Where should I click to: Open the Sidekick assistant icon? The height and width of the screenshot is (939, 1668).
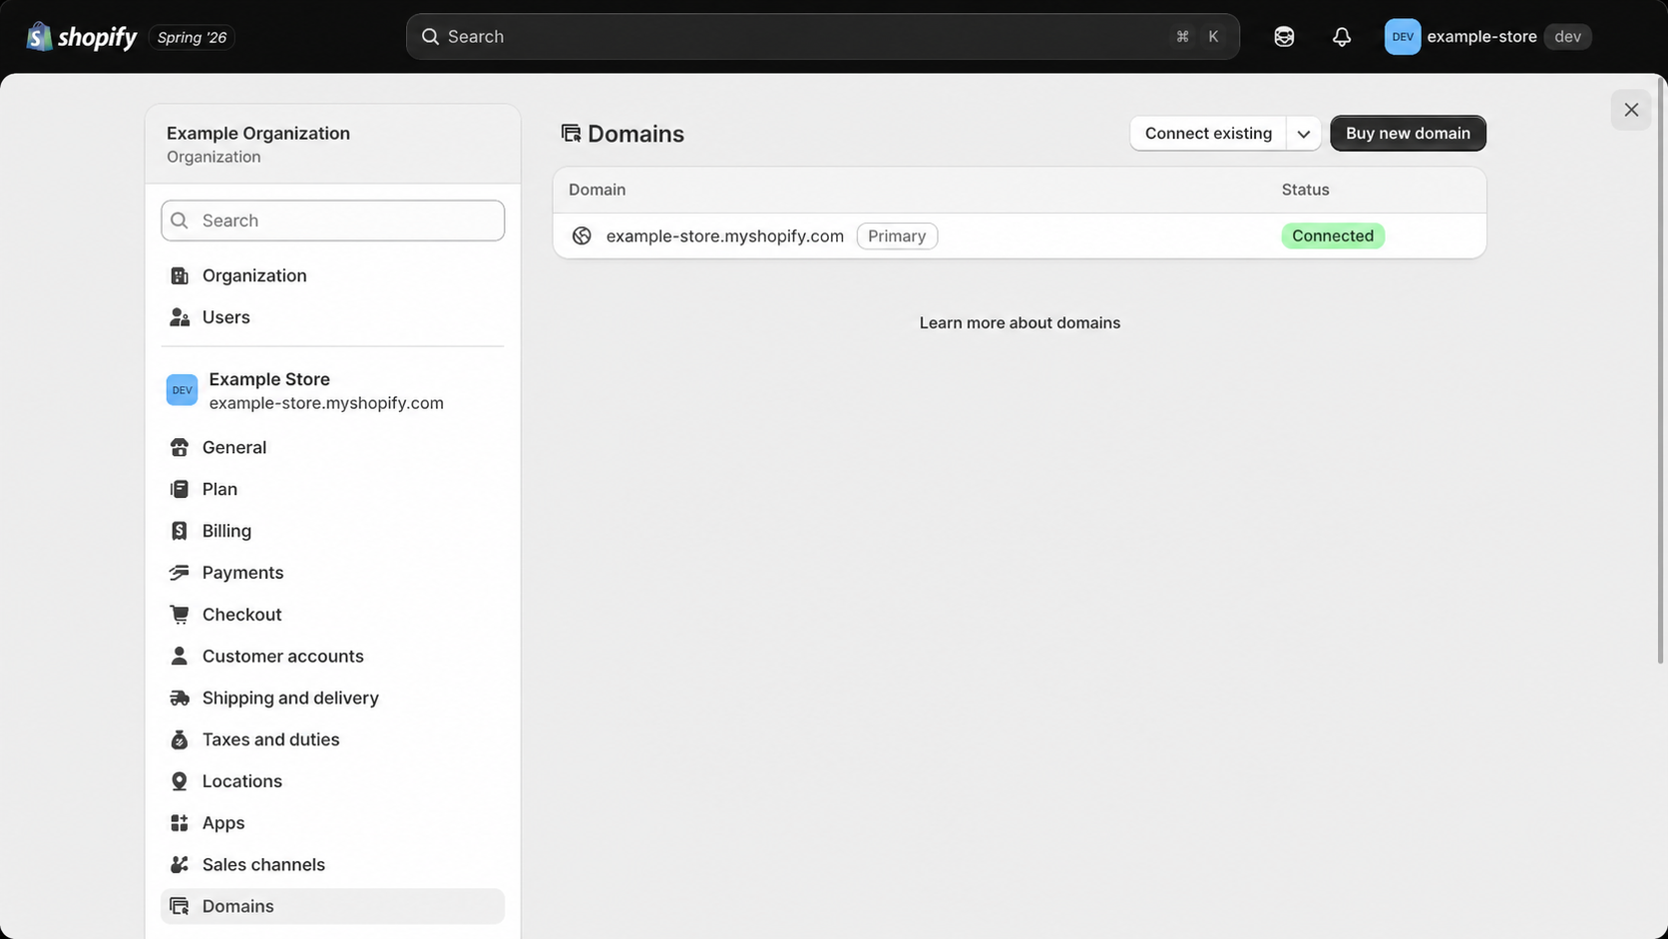click(1284, 37)
